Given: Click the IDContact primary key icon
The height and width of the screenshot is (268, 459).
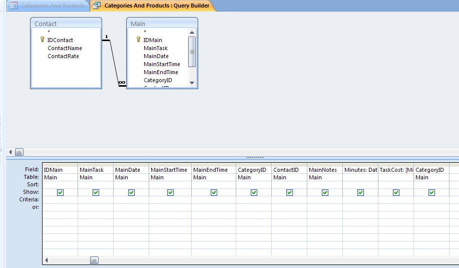Looking at the screenshot, I should click(42, 40).
